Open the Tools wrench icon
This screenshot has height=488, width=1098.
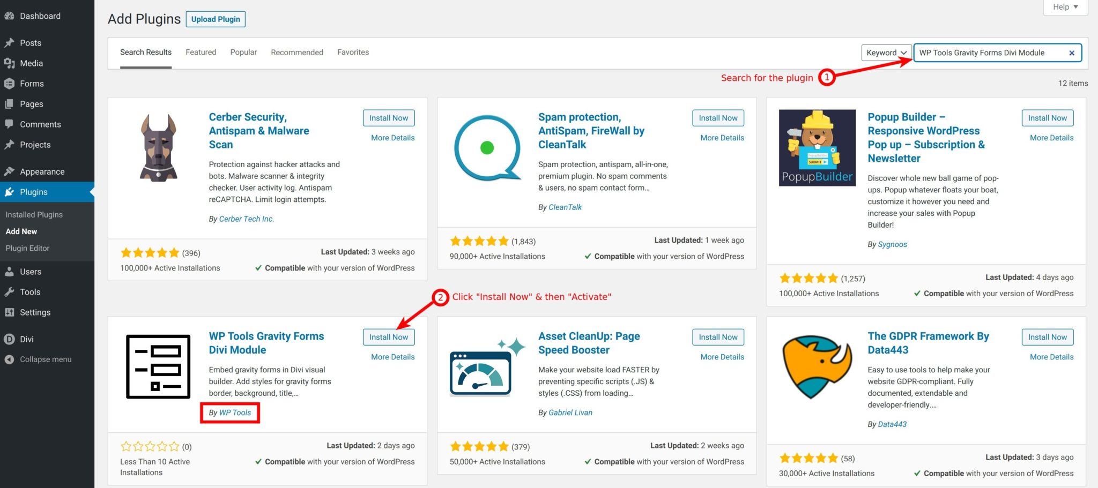point(10,291)
